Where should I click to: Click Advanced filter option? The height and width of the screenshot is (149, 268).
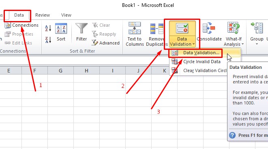[106, 43]
